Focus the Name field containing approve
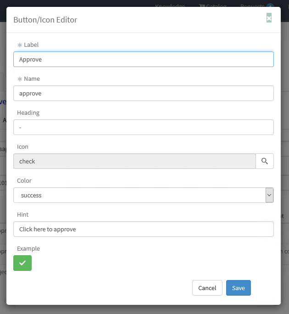This screenshot has height=314, width=289. [144, 93]
